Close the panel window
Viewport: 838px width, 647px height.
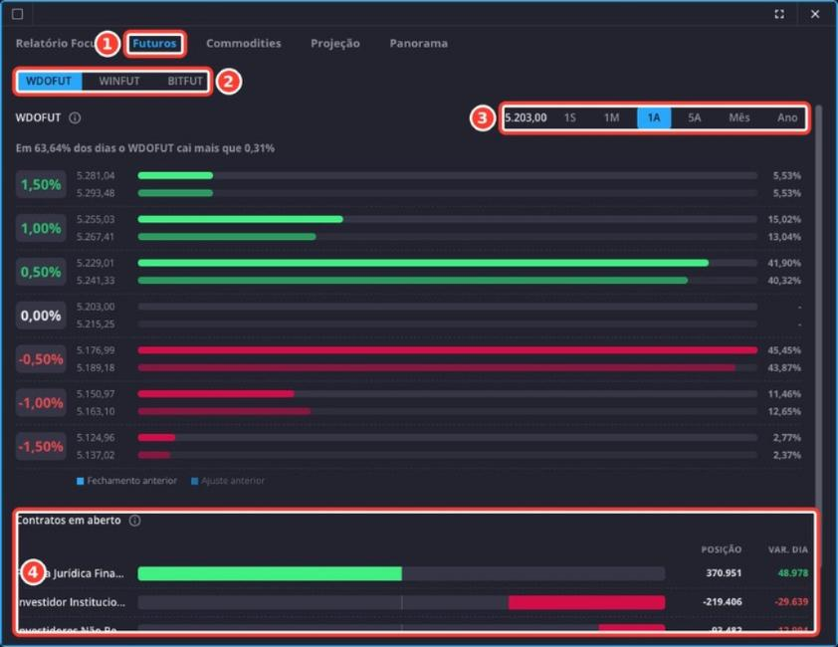click(815, 14)
